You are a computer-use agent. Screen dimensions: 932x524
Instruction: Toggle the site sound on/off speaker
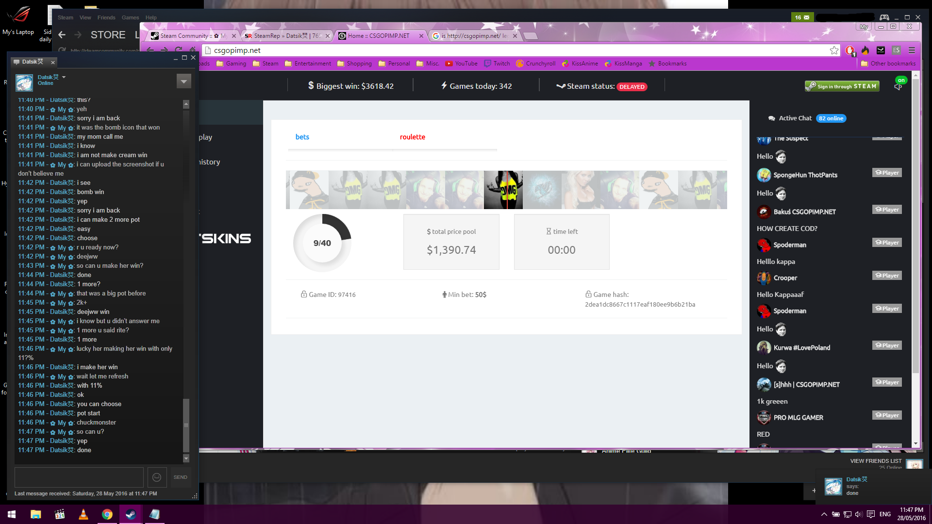click(x=898, y=87)
